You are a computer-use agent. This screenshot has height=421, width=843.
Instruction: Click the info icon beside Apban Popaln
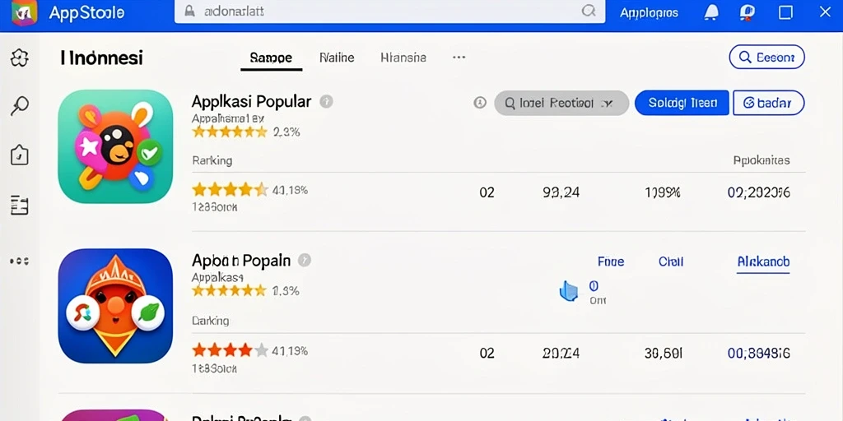(x=305, y=261)
